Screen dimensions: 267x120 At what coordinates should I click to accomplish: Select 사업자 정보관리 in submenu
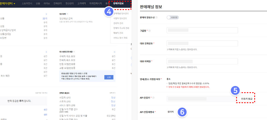[120, 18]
